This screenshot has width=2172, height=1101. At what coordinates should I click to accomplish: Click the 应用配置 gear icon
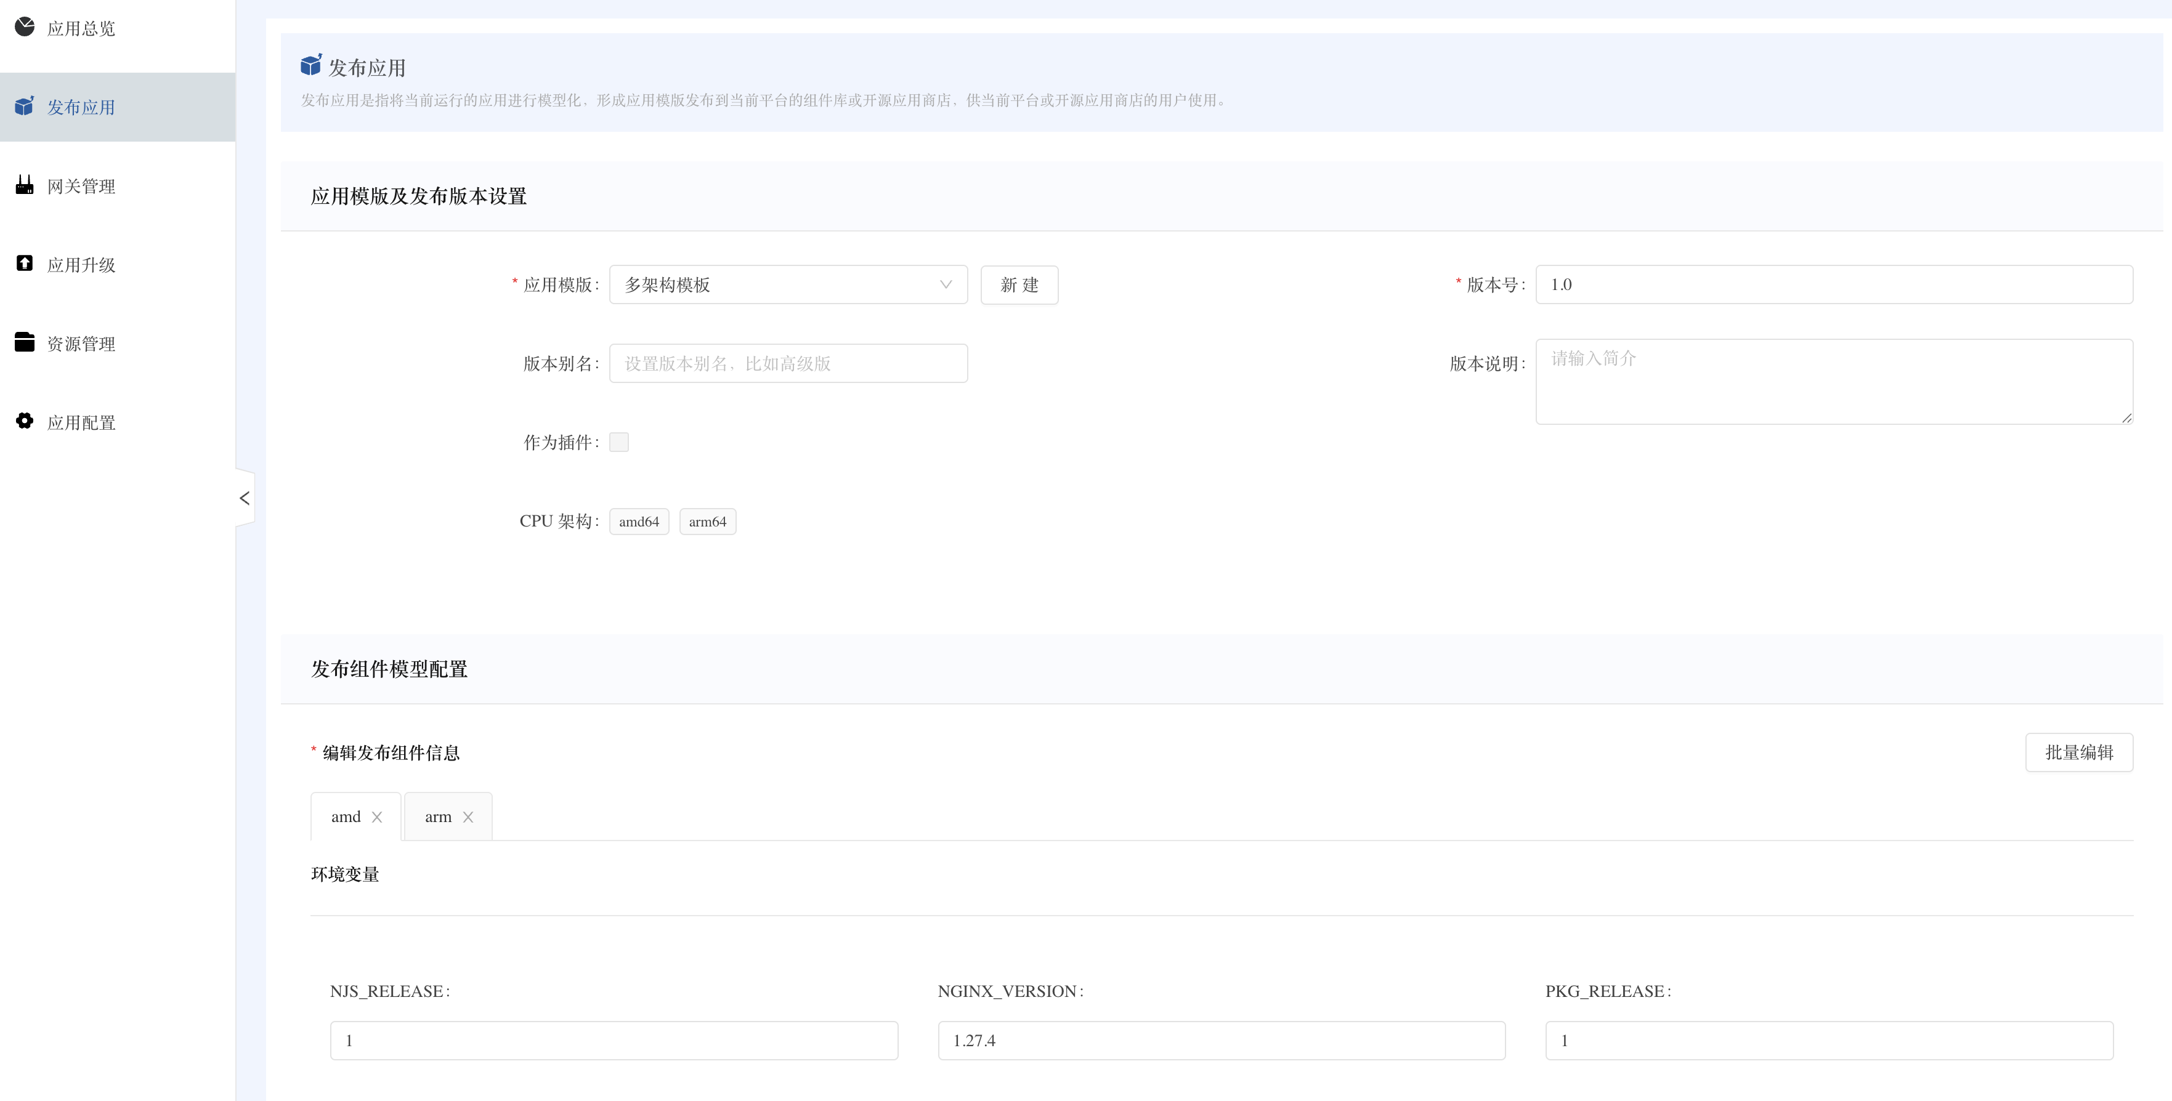[25, 421]
